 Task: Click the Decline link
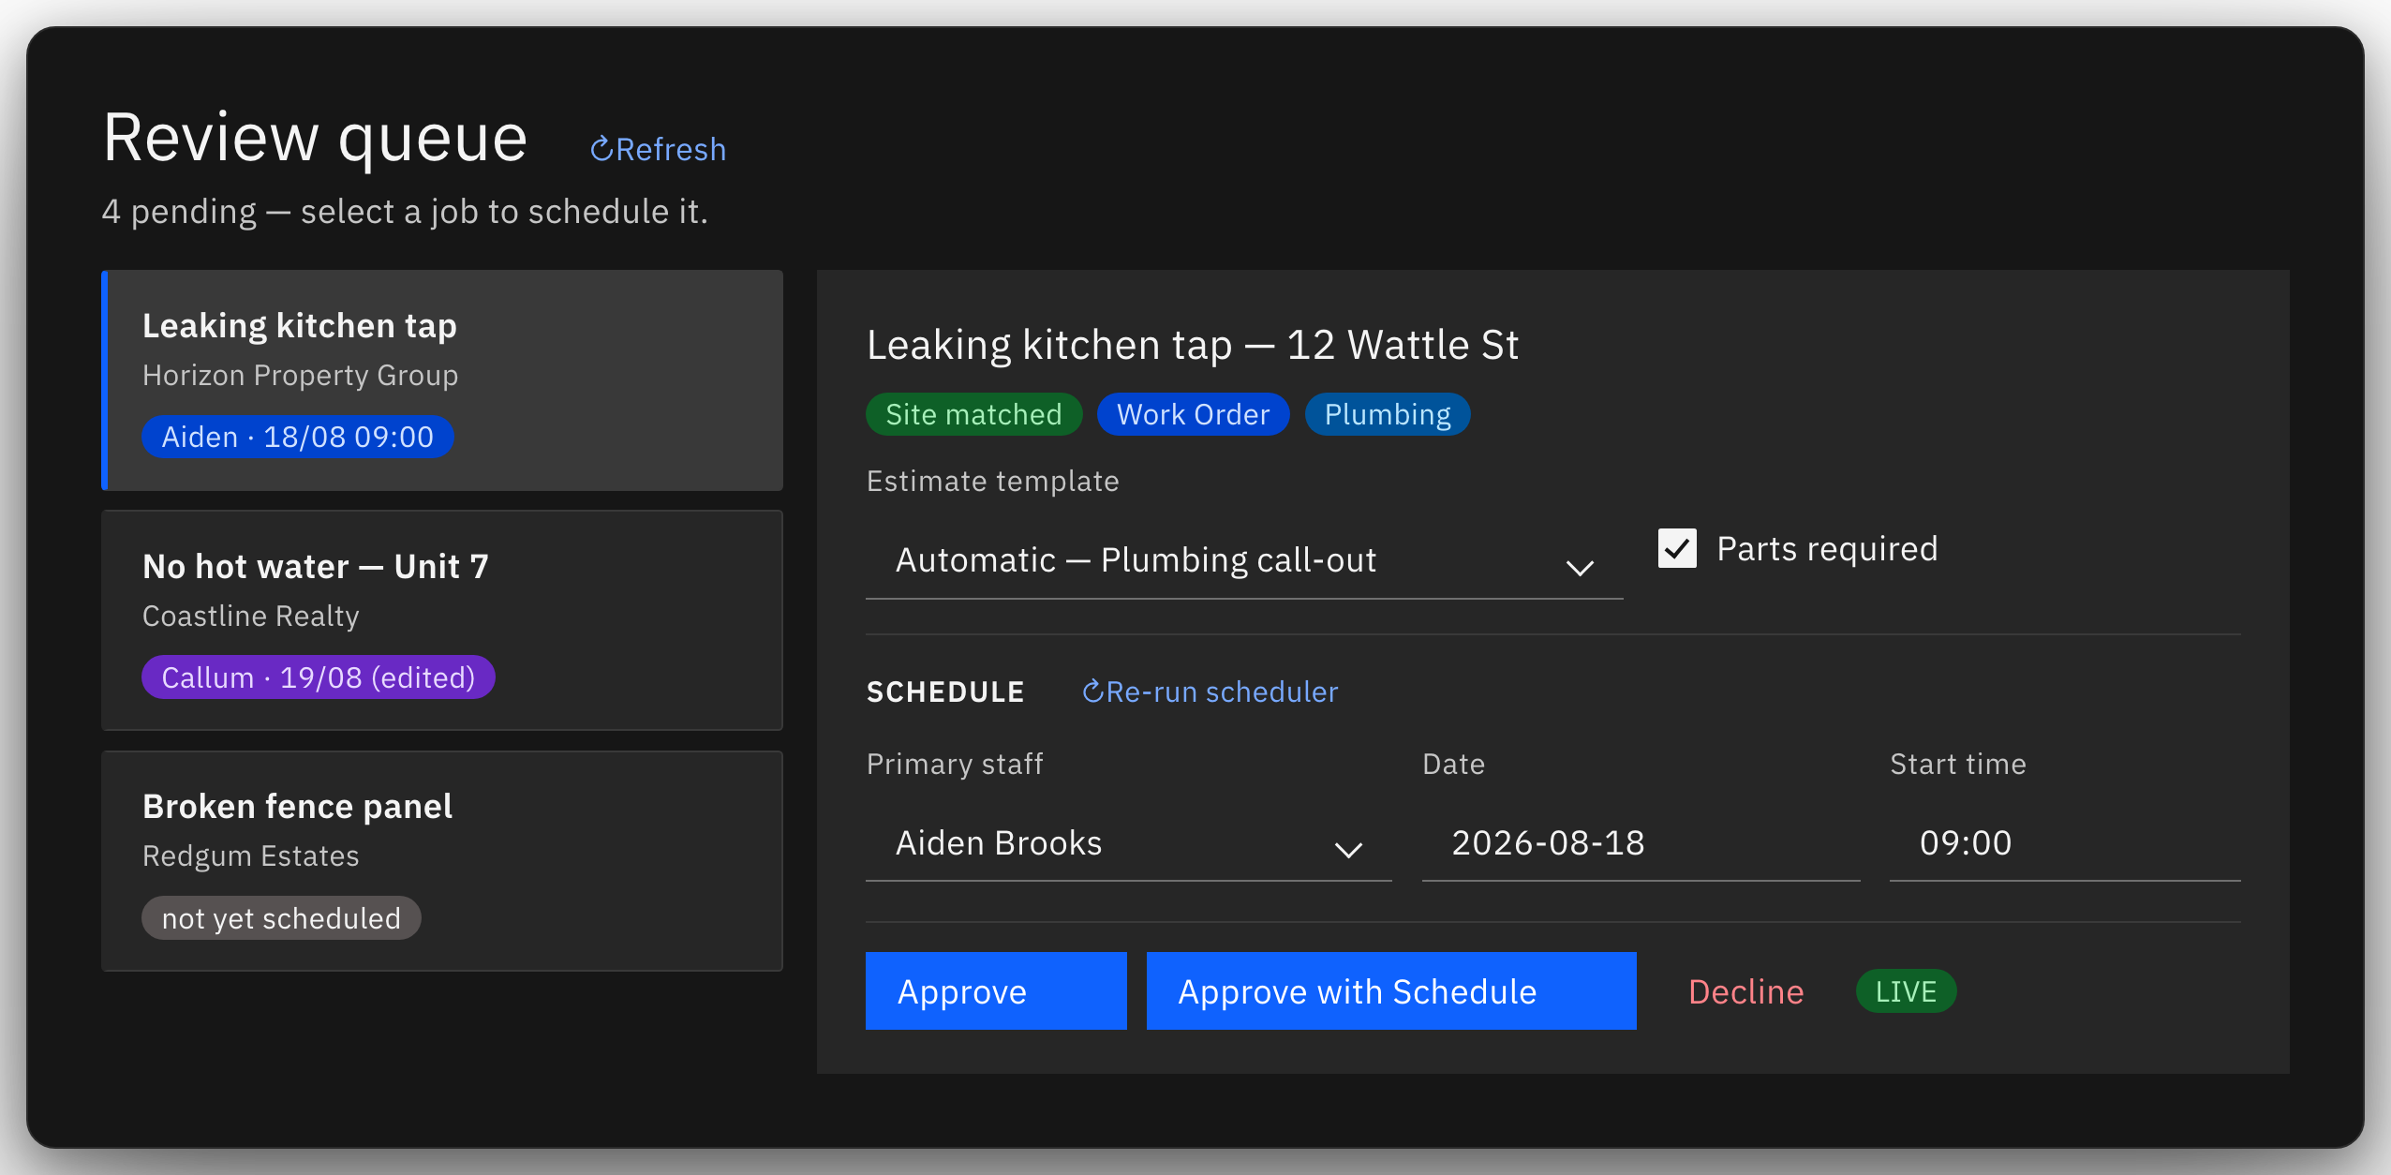coord(1745,991)
